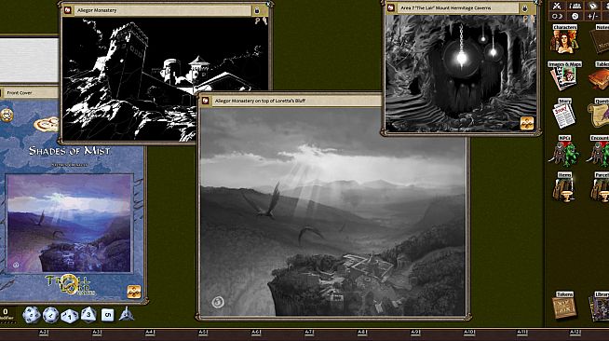
Task: Pick up the d12 die
Action: [x=50, y=315]
